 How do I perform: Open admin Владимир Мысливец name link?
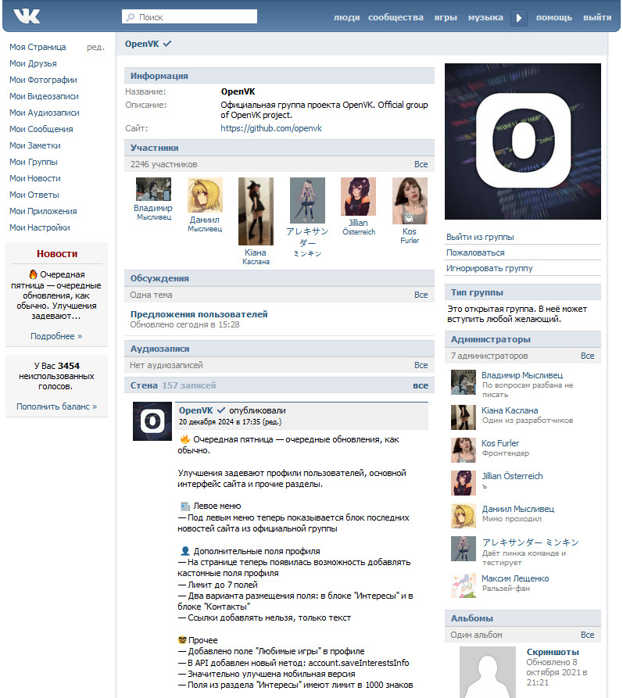[522, 375]
